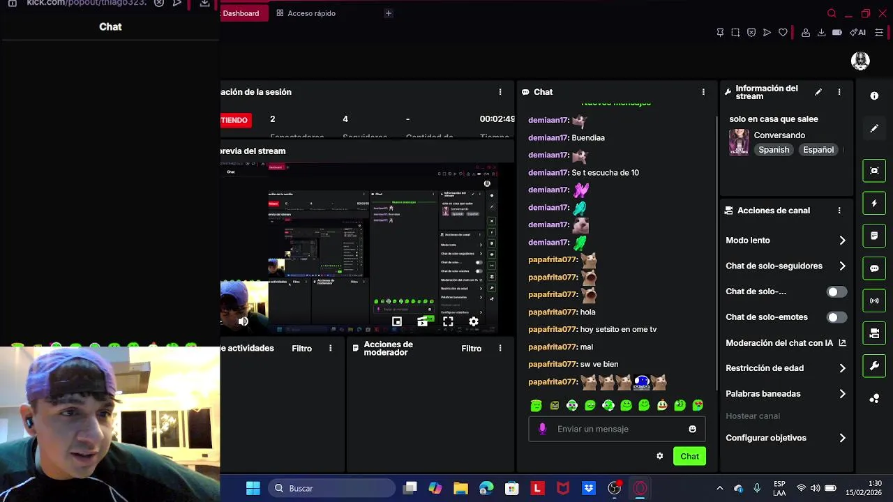Click the wrench tools sidebar icon

point(874,366)
